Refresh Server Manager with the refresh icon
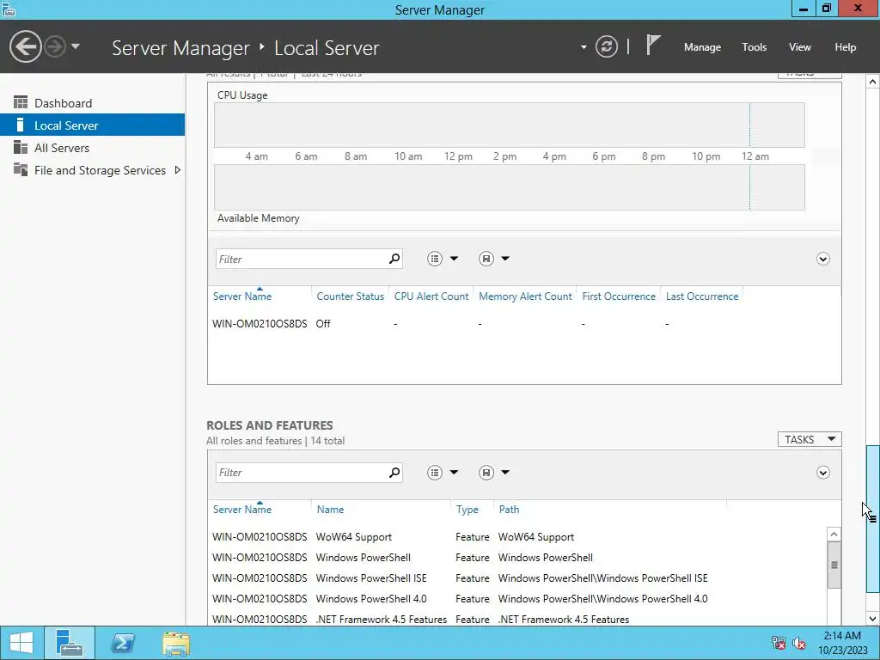 click(x=607, y=46)
